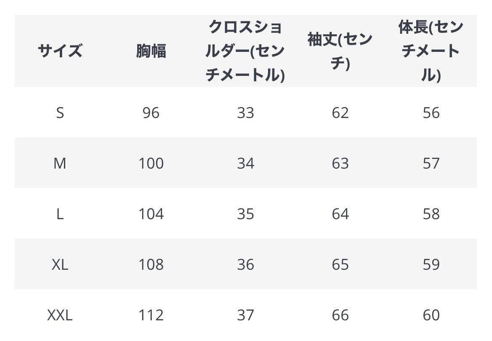Click the S size row label

tap(60, 113)
